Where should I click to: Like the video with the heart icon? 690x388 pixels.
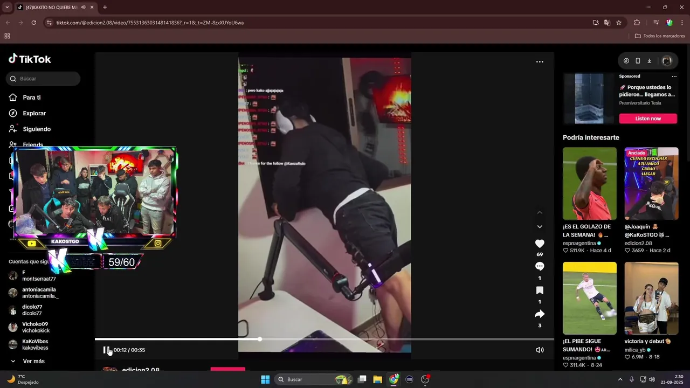540,244
